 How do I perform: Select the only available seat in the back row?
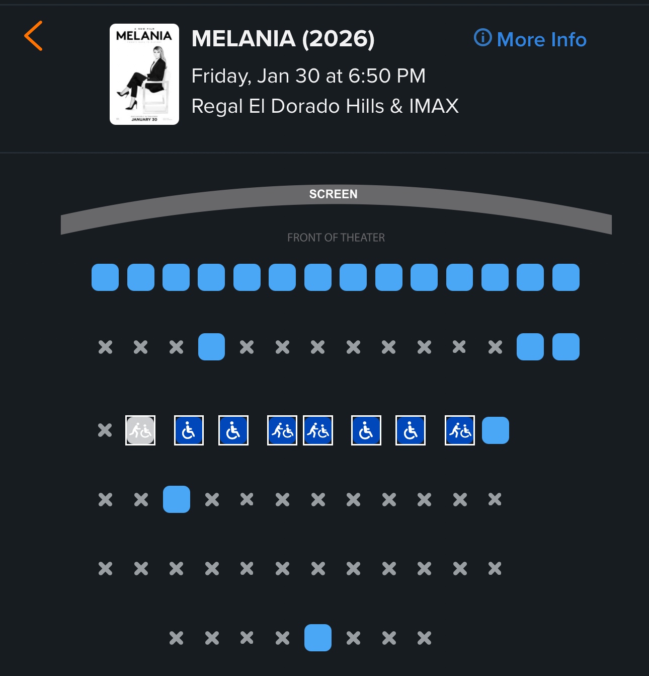point(318,638)
